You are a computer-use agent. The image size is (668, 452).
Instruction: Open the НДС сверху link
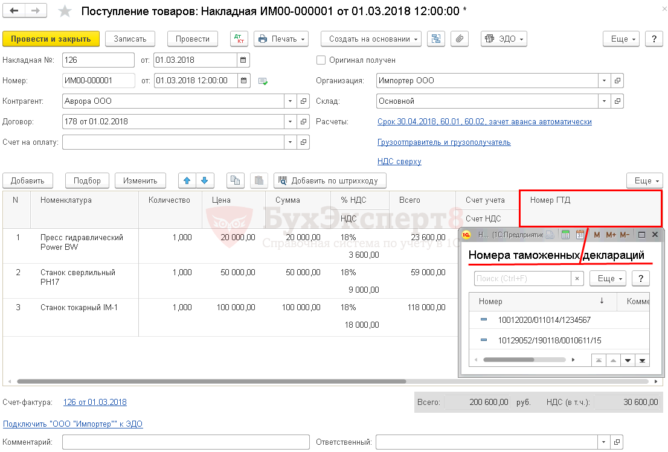tap(399, 162)
